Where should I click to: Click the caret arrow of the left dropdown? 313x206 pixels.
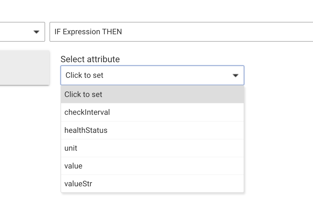click(x=36, y=32)
